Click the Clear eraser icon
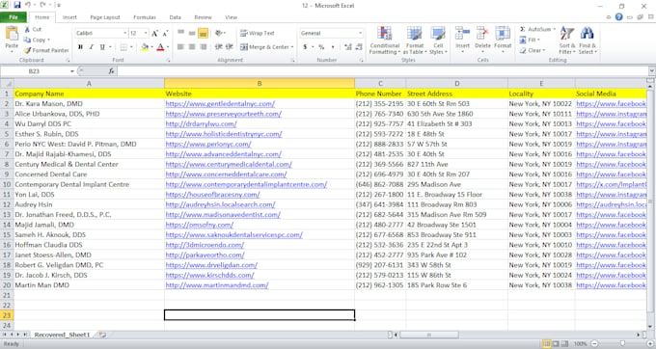656x349 pixels. click(x=523, y=50)
